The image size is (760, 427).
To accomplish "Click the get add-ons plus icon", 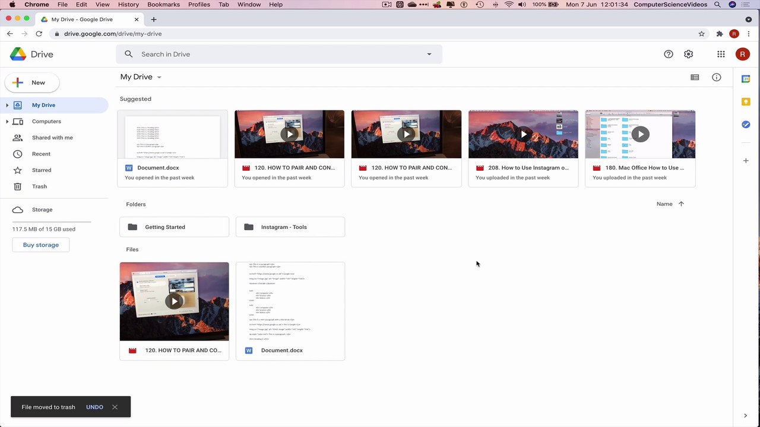I will (x=746, y=161).
